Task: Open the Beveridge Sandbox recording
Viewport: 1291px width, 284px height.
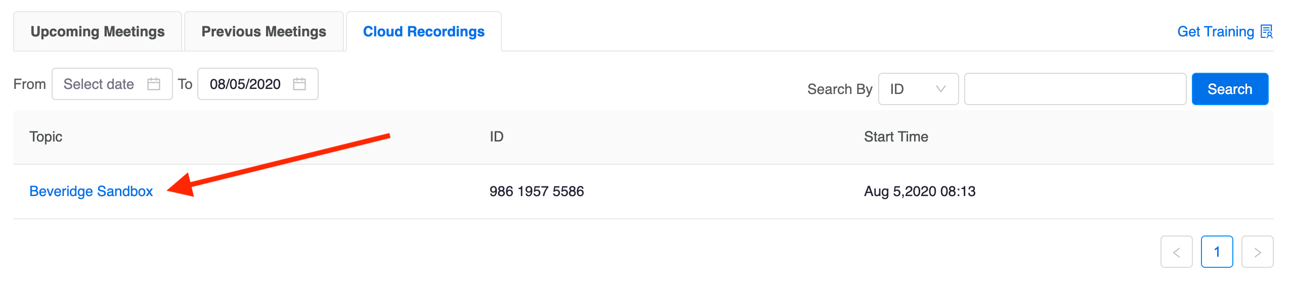Action: click(x=91, y=191)
